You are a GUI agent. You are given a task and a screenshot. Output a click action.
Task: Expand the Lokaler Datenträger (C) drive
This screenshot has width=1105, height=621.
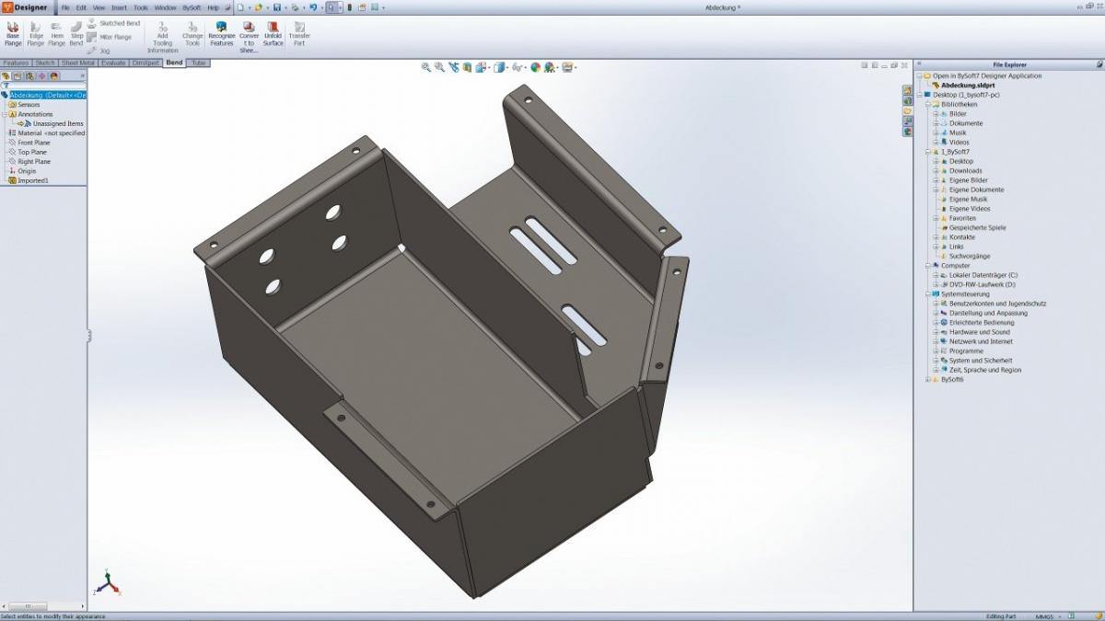click(x=936, y=275)
